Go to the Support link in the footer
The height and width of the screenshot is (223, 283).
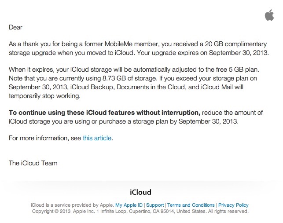click(155, 205)
